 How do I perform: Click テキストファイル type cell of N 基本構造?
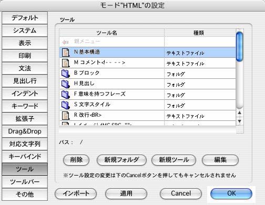[x=200, y=53]
